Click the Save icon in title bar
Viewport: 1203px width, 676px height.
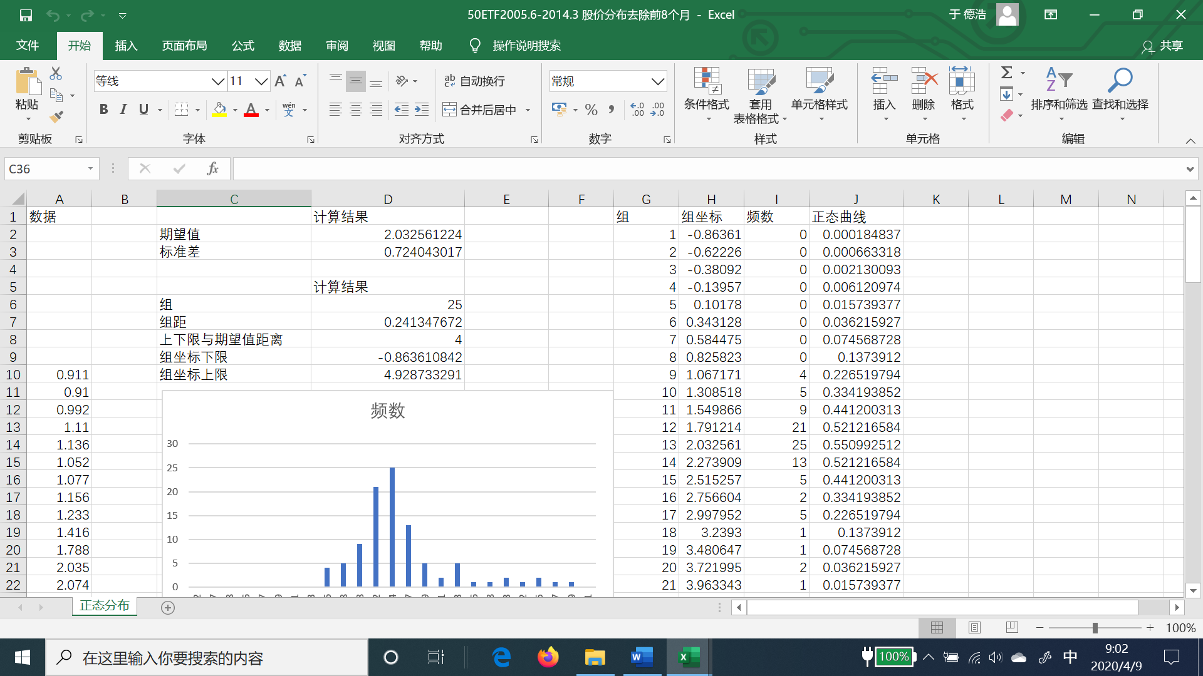pyautogui.click(x=26, y=15)
